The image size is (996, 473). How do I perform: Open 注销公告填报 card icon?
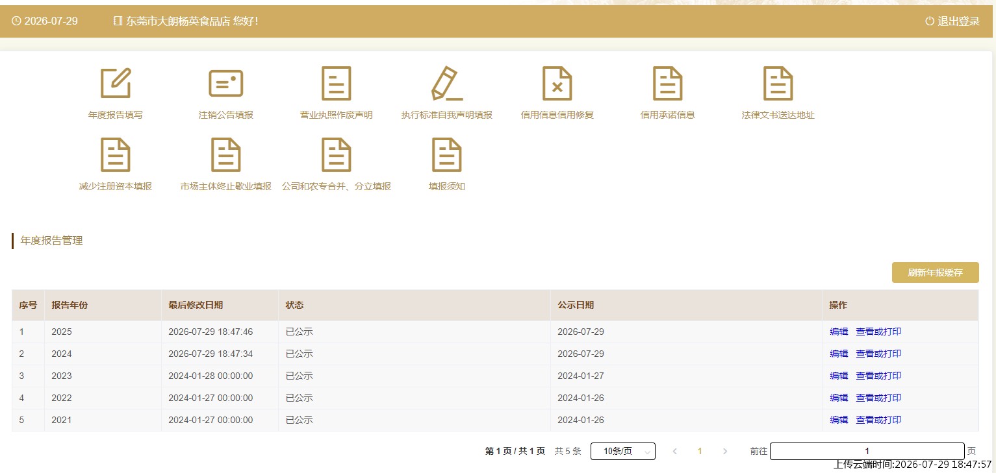pyautogui.click(x=225, y=84)
